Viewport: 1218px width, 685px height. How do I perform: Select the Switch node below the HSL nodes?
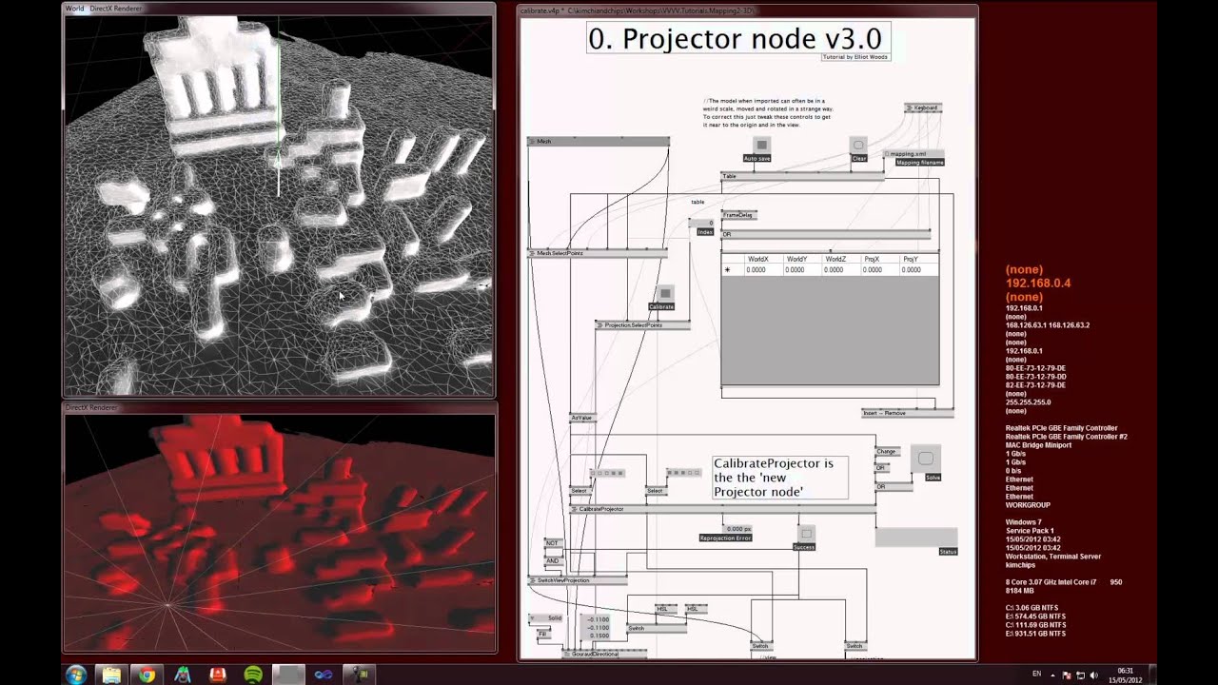657,628
